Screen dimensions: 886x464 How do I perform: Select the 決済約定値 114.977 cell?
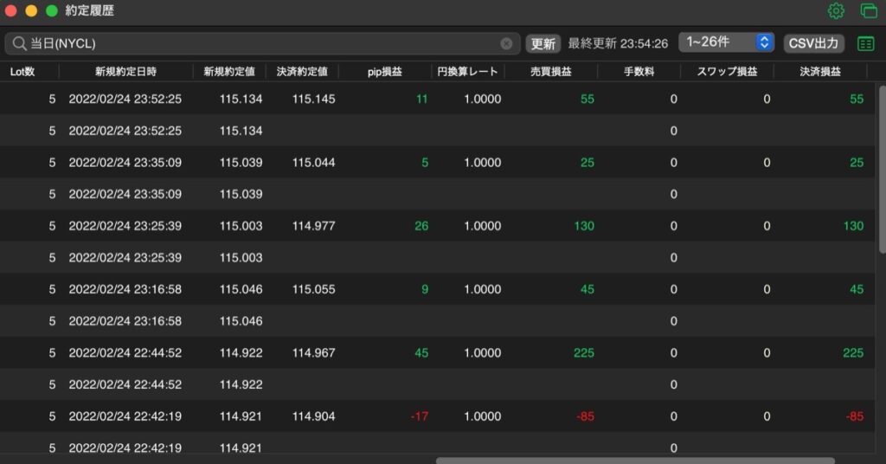point(313,226)
